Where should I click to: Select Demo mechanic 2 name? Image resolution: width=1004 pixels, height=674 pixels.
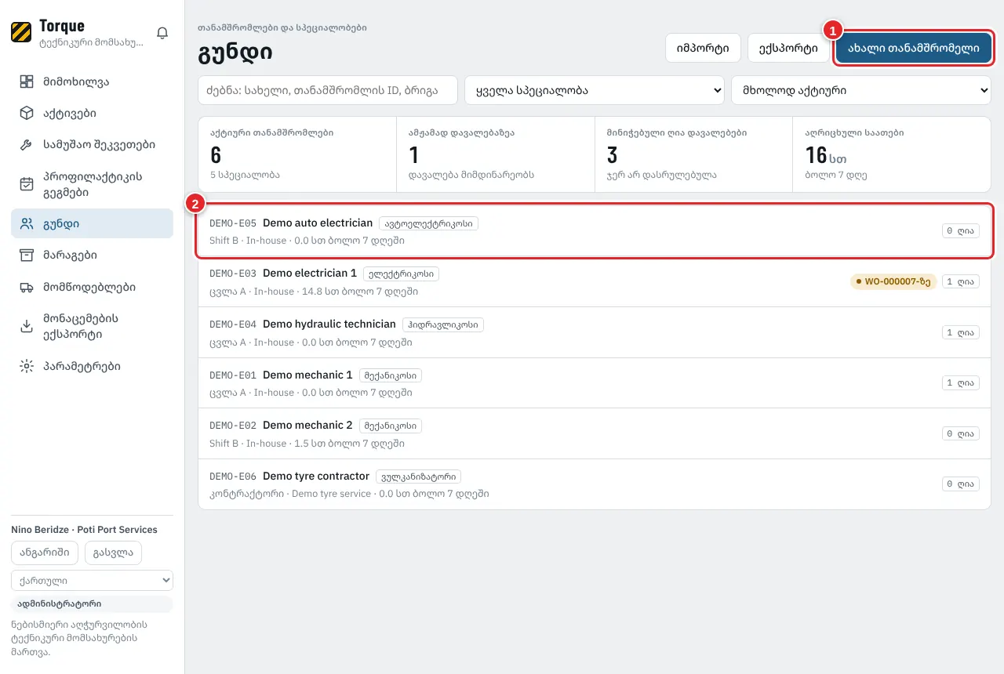coord(307,426)
